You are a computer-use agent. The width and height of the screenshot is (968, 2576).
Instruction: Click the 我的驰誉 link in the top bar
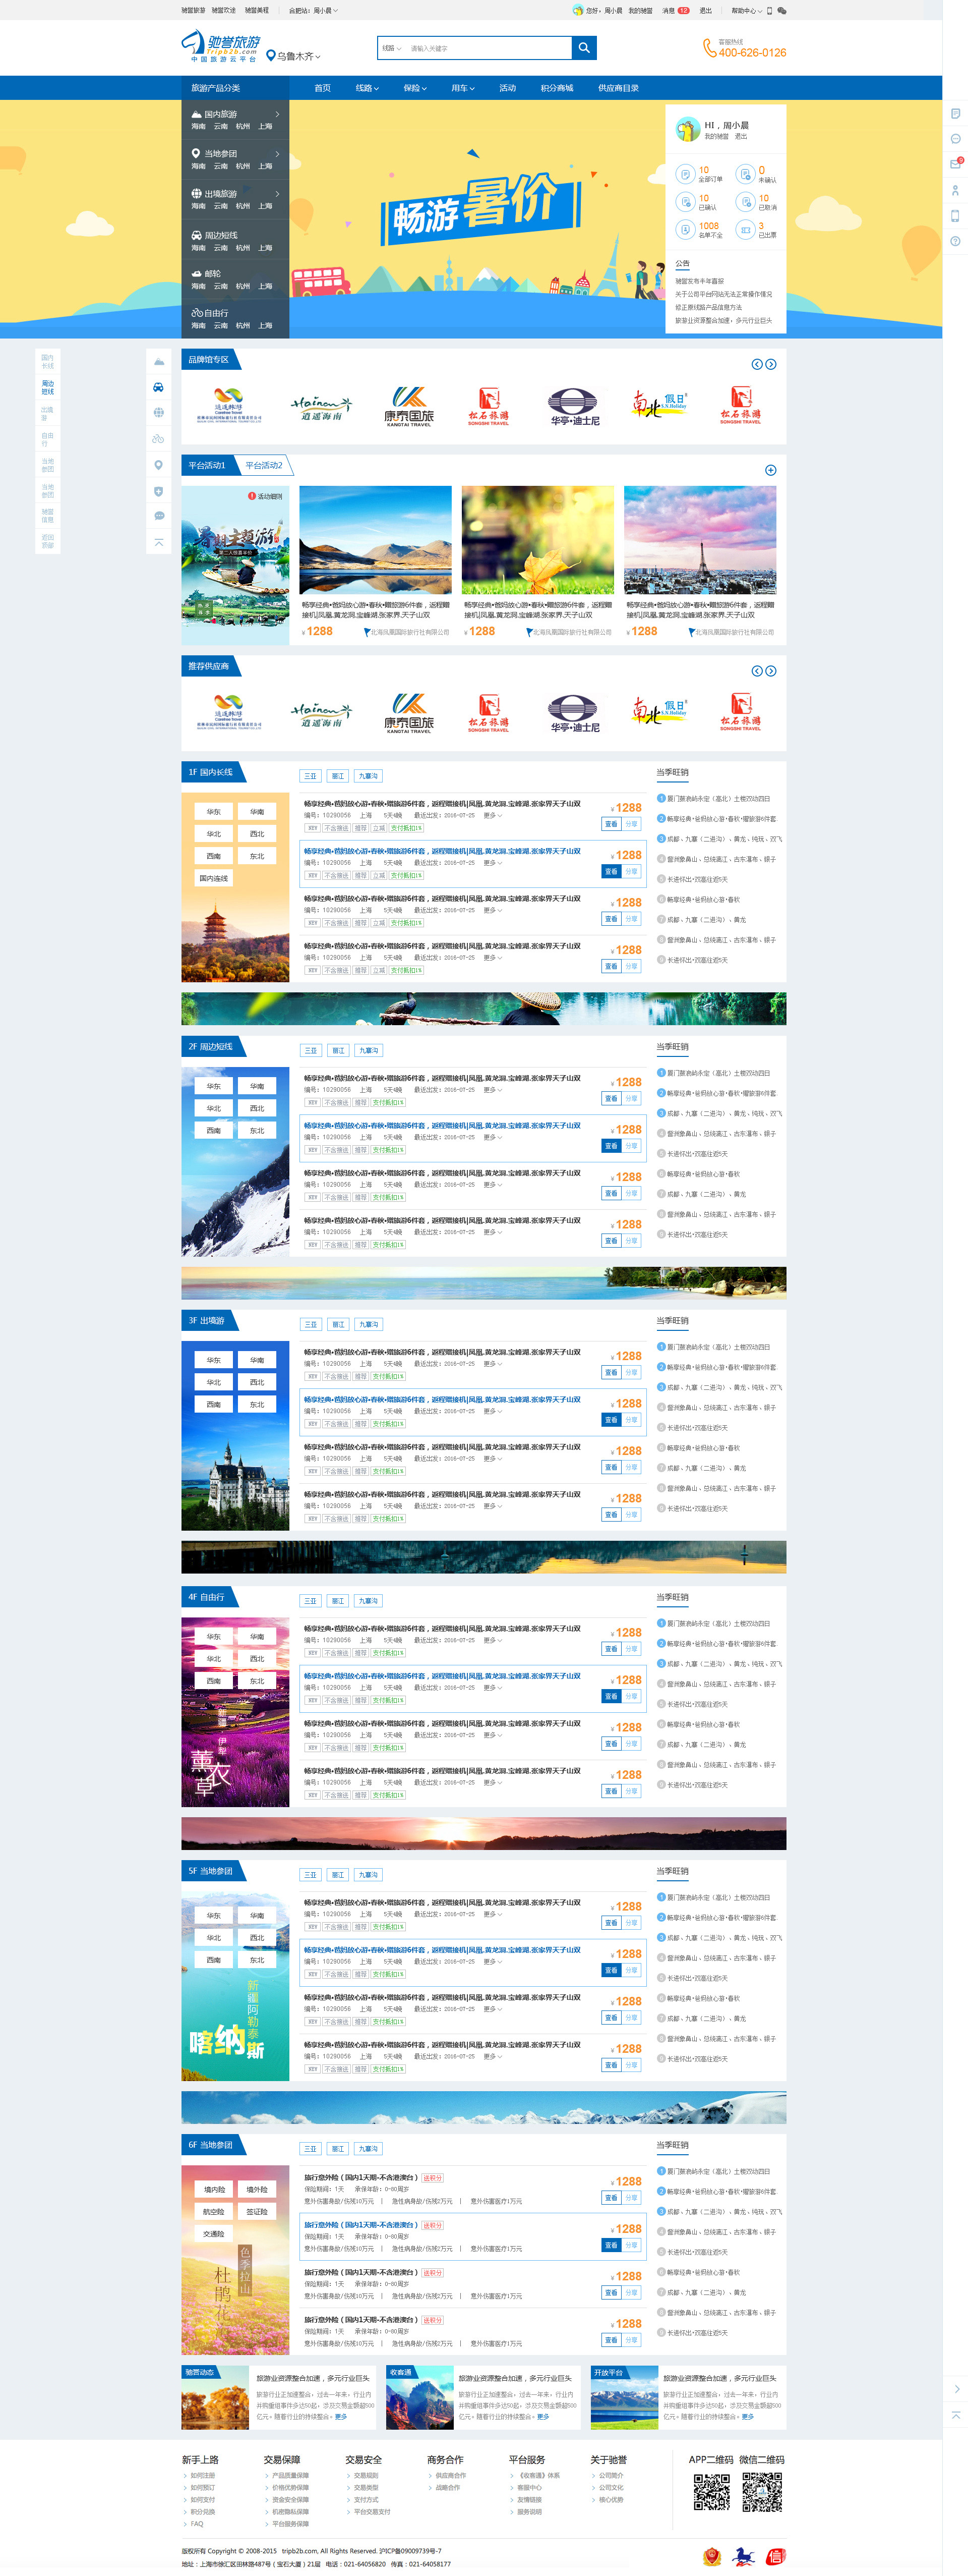[x=640, y=10]
